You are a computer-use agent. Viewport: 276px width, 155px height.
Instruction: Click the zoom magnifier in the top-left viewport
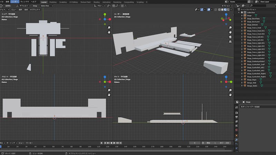[x=109, y=28]
